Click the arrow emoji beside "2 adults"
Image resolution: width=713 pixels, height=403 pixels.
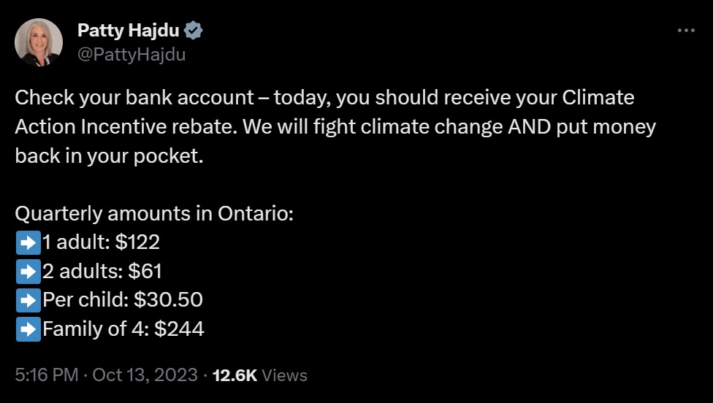pyautogui.click(x=28, y=272)
